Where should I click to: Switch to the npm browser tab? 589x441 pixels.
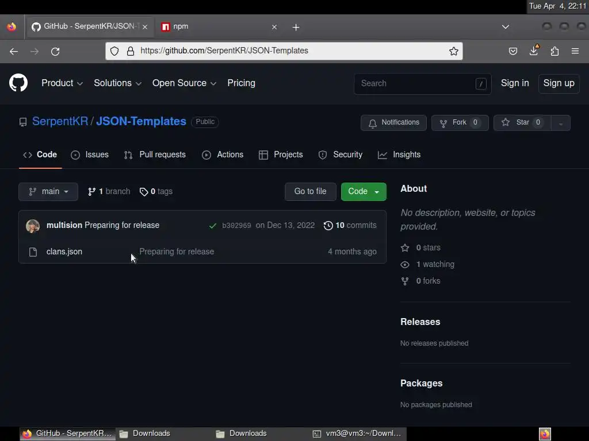[218, 27]
